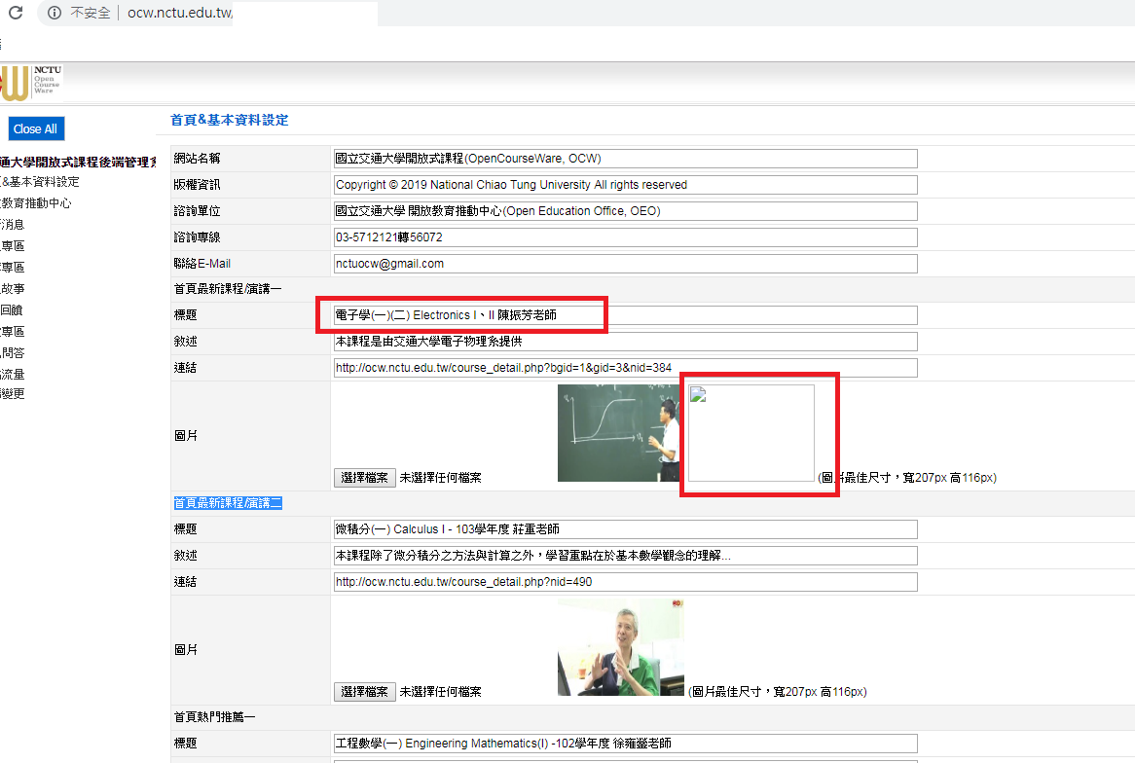
Task: Click the title field with 電子學 Electronics
Action: [625, 315]
